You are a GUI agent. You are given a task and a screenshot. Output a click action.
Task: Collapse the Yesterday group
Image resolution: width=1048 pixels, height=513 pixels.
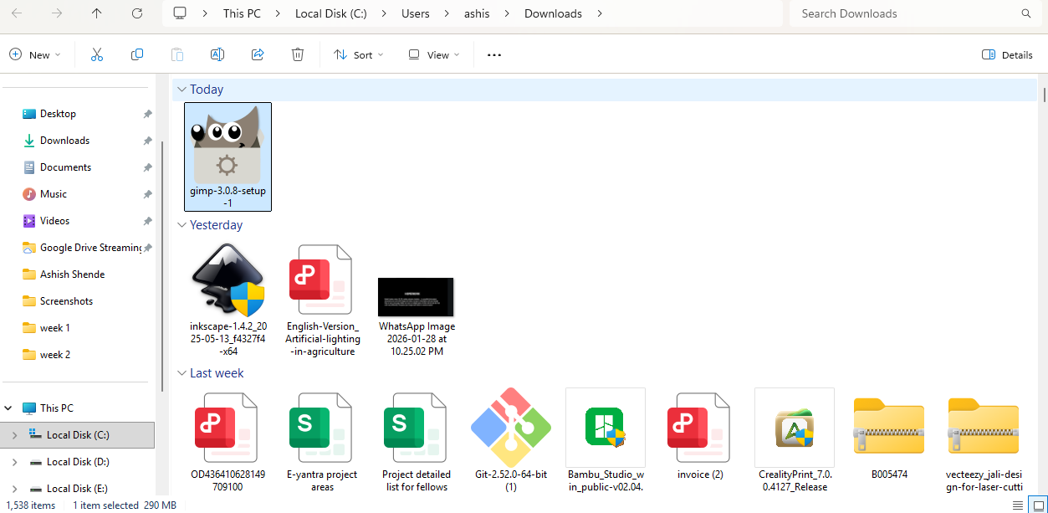(x=181, y=225)
